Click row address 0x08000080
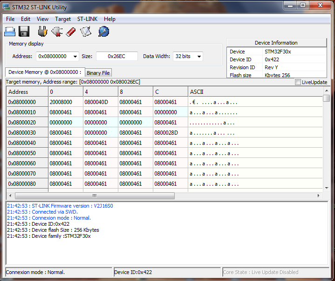 click(x=27, y=184)
